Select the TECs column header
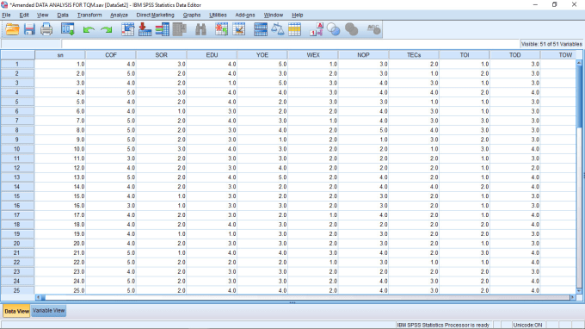Viewport: 585px width, 329px height. [x=414, y=55]
